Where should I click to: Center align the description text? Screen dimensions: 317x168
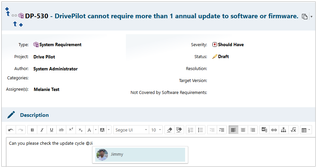click(x=243, y=130)
